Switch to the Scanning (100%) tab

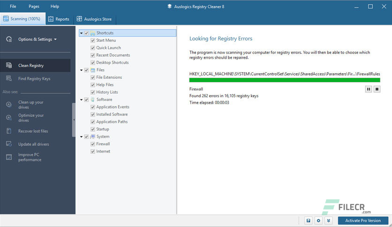[23, 19]
